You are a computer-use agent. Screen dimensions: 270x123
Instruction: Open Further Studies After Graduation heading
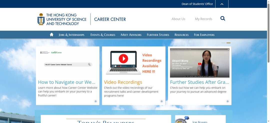pyautogui.click(x=199, y=82)
